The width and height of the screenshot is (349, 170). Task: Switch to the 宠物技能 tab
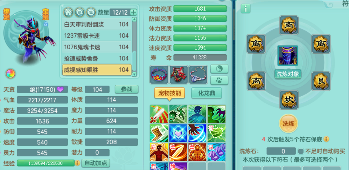click(169, 93)
